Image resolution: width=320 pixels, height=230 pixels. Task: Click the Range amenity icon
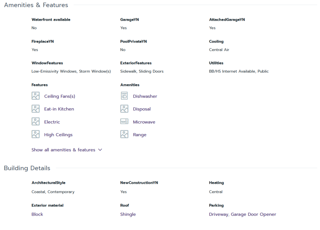tap(124, 134)
